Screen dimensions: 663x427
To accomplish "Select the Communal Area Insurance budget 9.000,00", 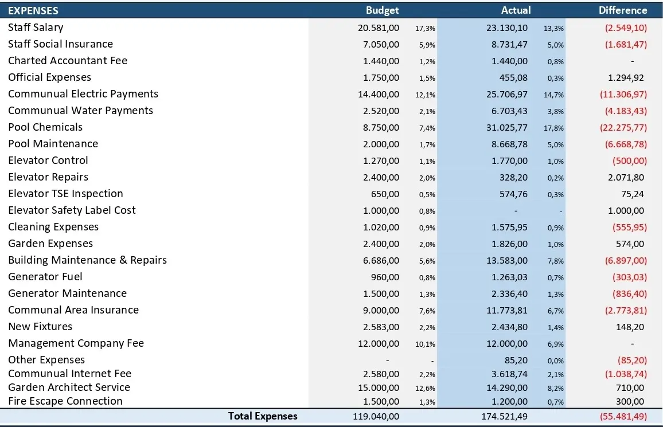I will [x=381, y=310].
